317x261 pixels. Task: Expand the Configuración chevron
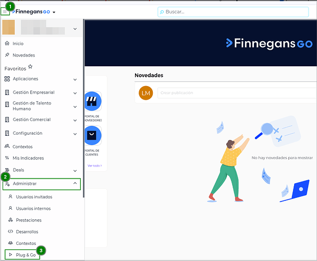coord(75,134)
